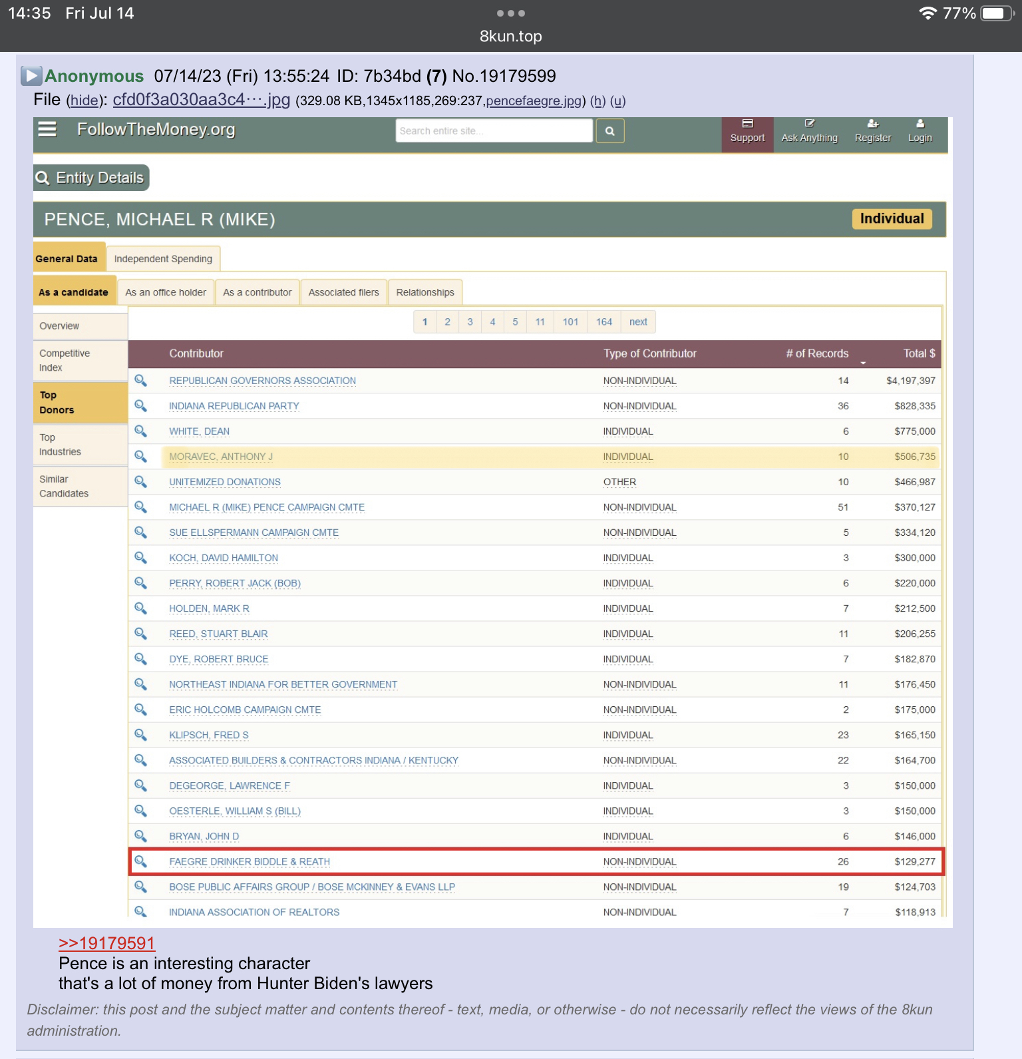Open the hamburger menu icon
The width and height of the screenshot is (1022, 1059).
pos(47,129)
